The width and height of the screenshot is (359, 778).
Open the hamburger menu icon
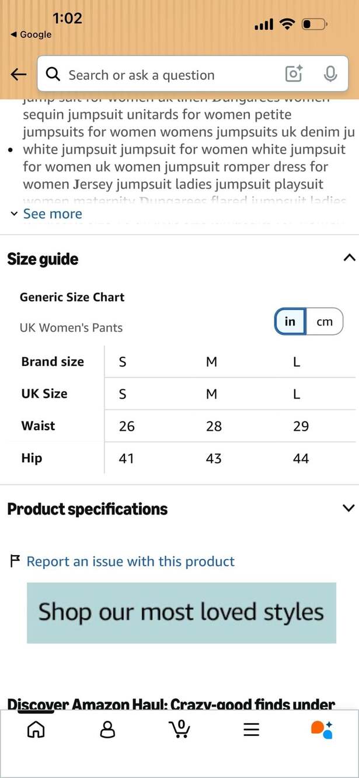point(251,730)
